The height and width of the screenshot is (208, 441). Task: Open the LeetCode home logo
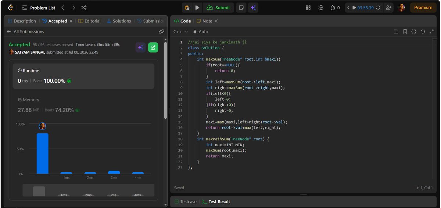[10, 7]
